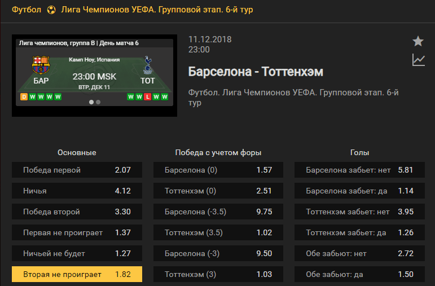Screen dimensions: 435x286
Task: Deselect highlighted Вторая не проиграет 1.82
Action: (x=77, y=274)
